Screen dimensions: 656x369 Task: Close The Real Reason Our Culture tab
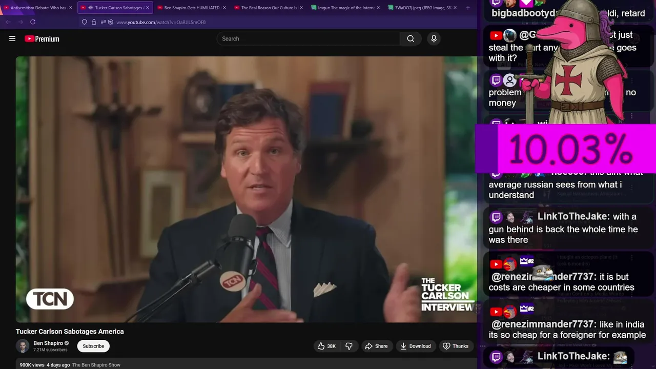point(301,8)
